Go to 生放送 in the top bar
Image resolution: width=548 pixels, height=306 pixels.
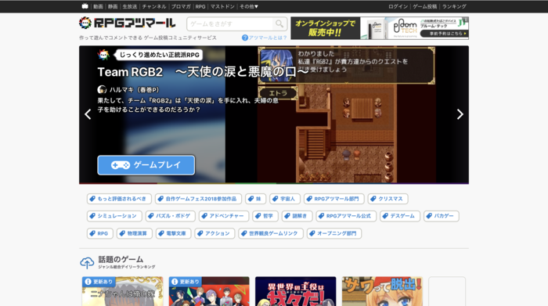[130, 6]
